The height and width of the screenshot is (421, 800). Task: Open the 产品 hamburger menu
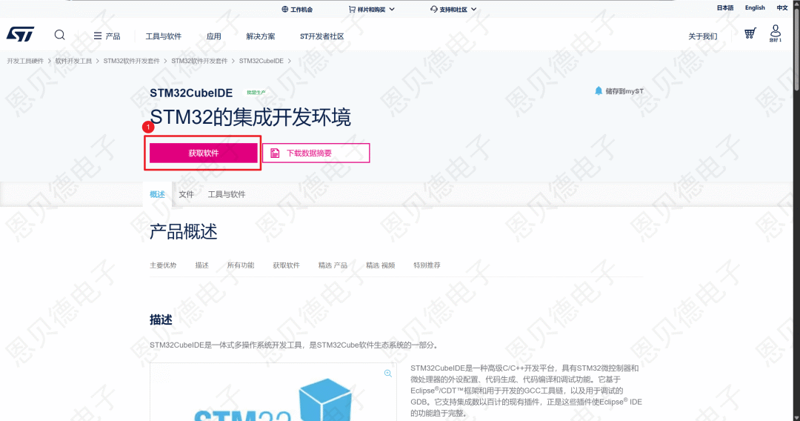pos(107,36)
